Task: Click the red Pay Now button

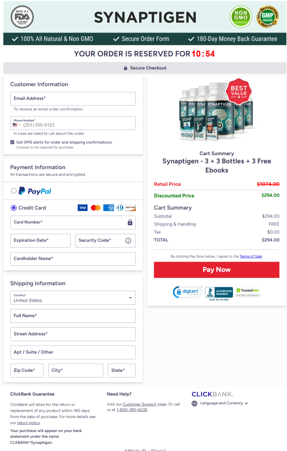Action: (217, 270)
